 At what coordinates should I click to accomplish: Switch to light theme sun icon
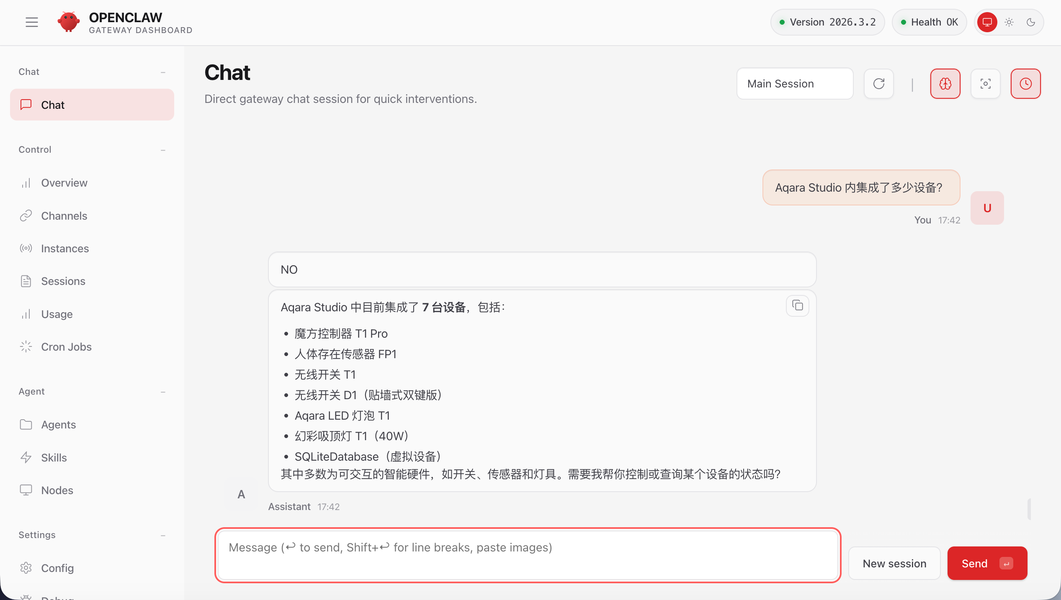(x=1009, y=22)
